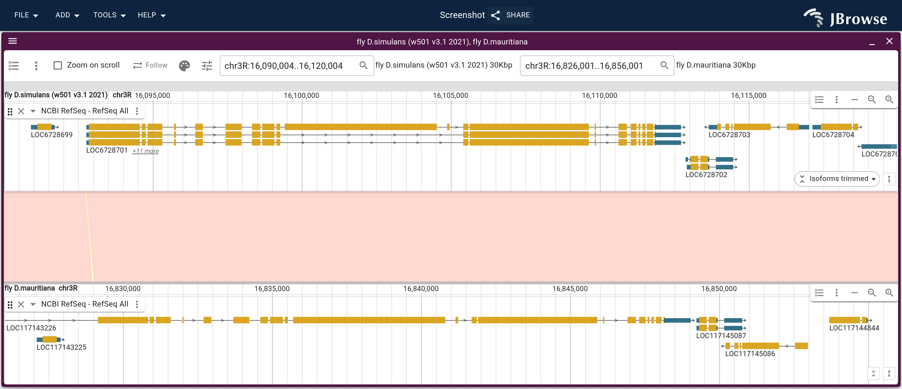Search icon in D.simulans location box
This screenshot has height=389, width=902.
click(363, 65)
